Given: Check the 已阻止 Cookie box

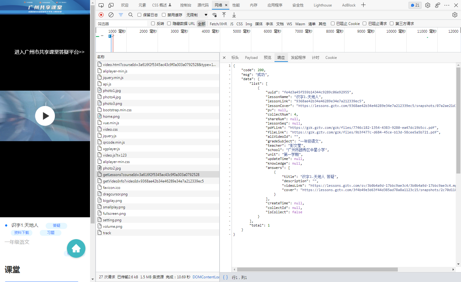Looking at the screenshot, I should (x=333, y=23).
